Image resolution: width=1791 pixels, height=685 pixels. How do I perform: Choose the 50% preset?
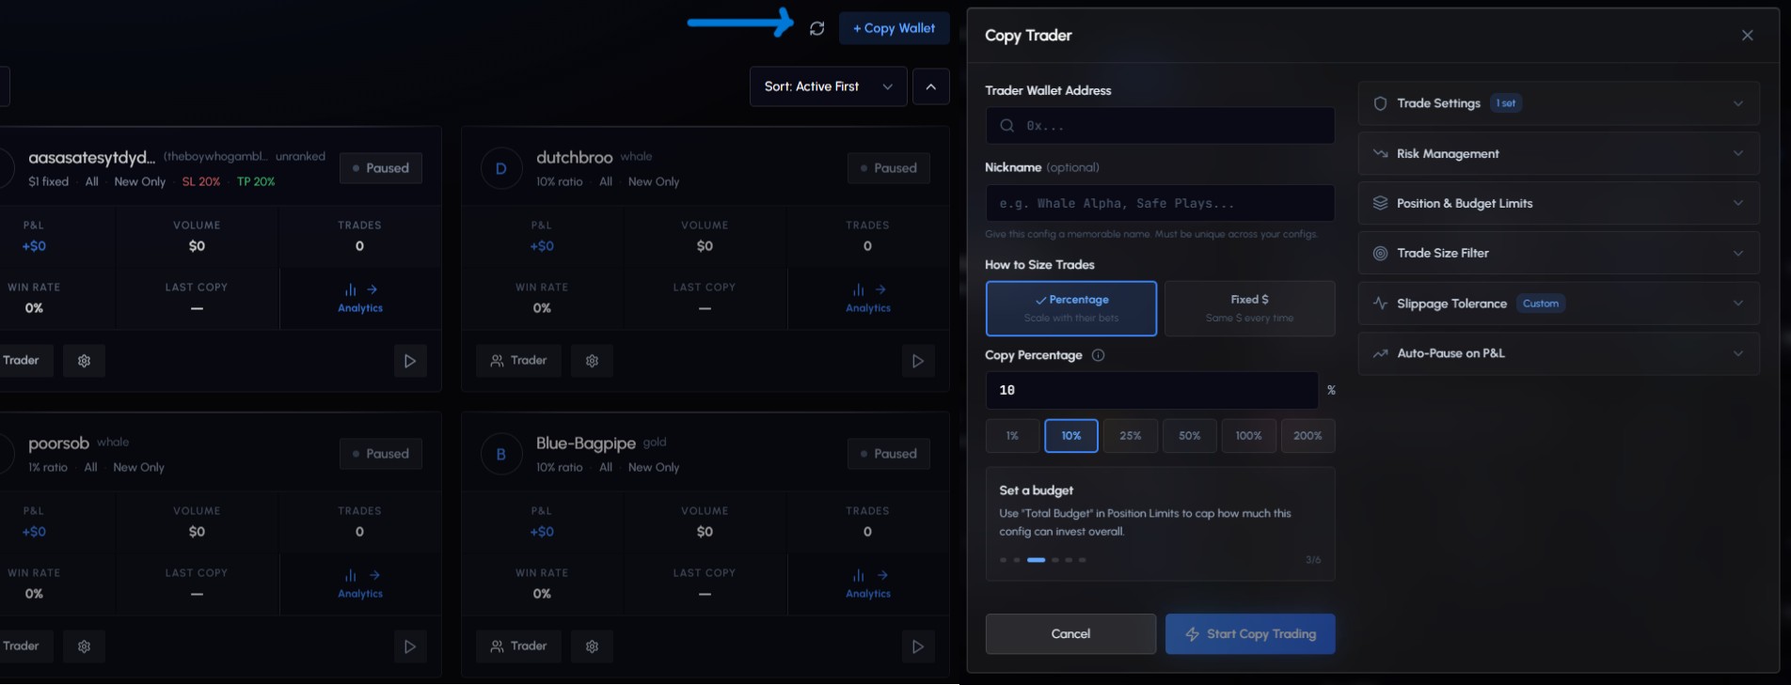pos(1189,436)
